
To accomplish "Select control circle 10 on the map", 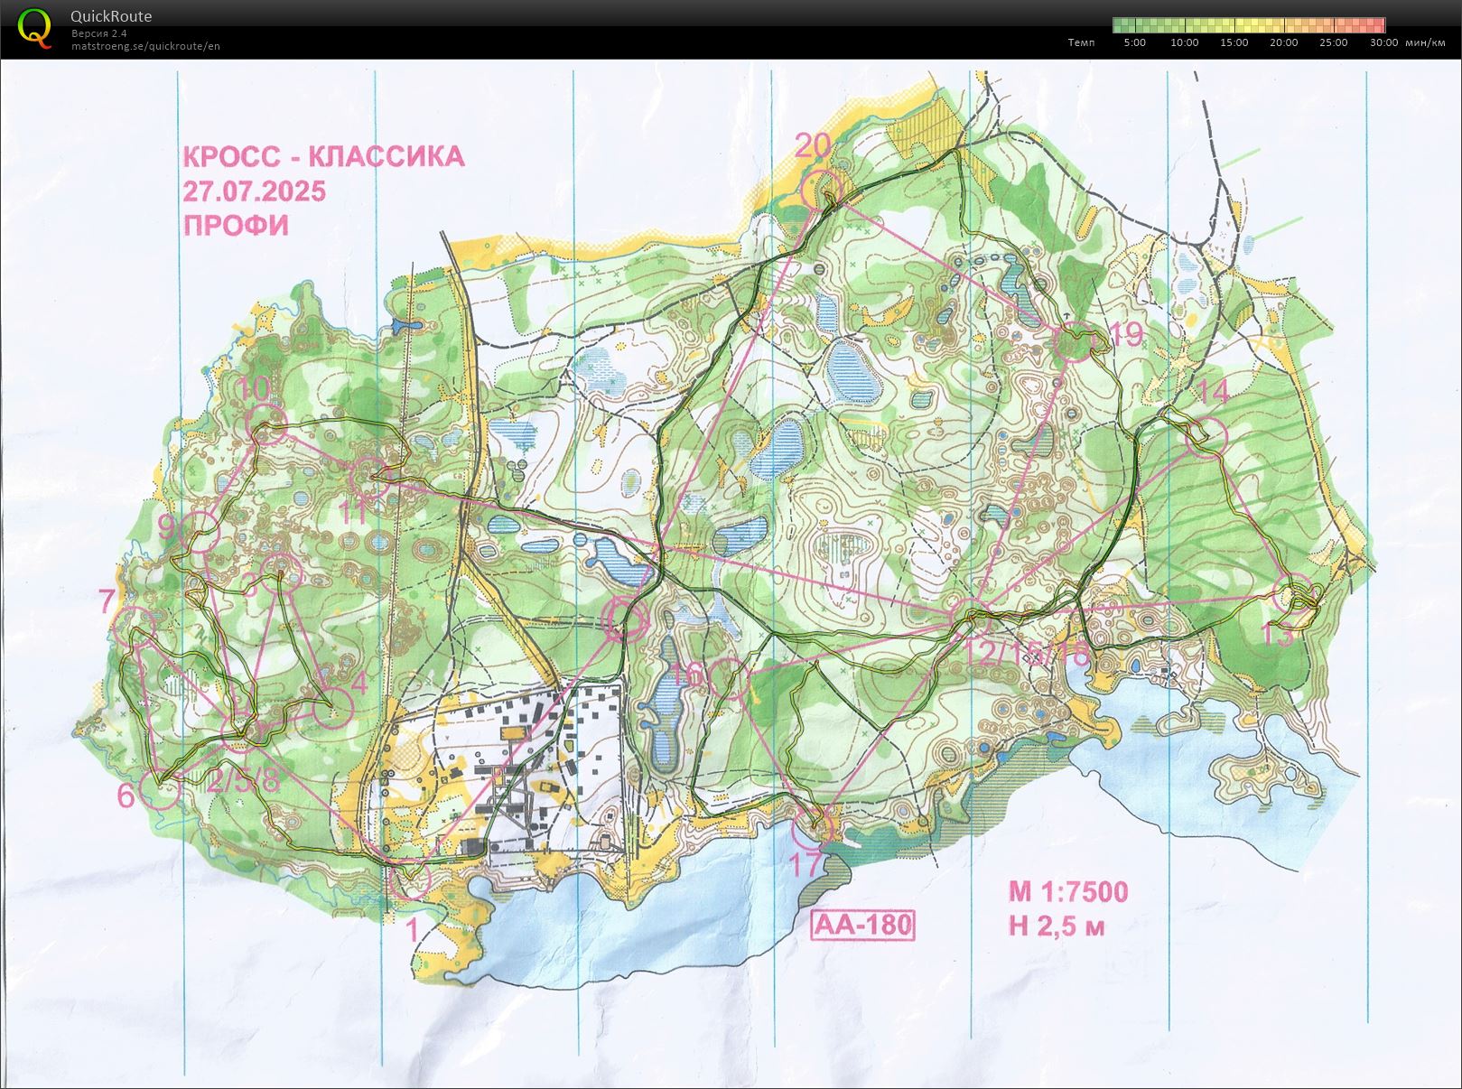I will tap(266, 427).
